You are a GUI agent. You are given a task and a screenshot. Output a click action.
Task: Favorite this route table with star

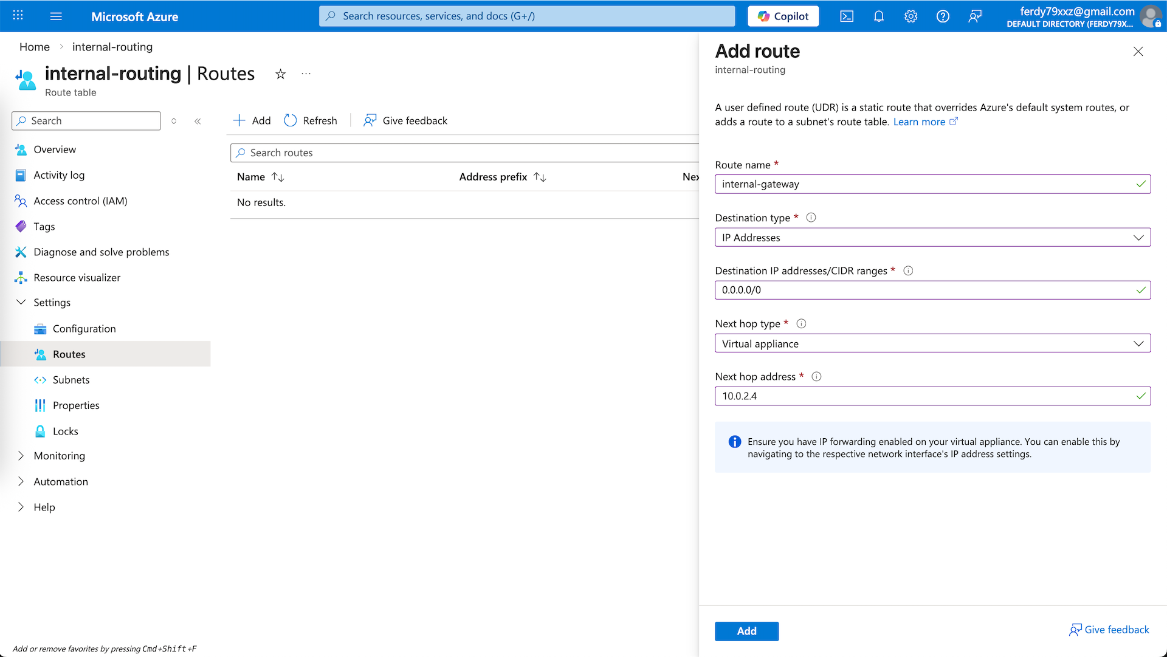tap(280, 74)
